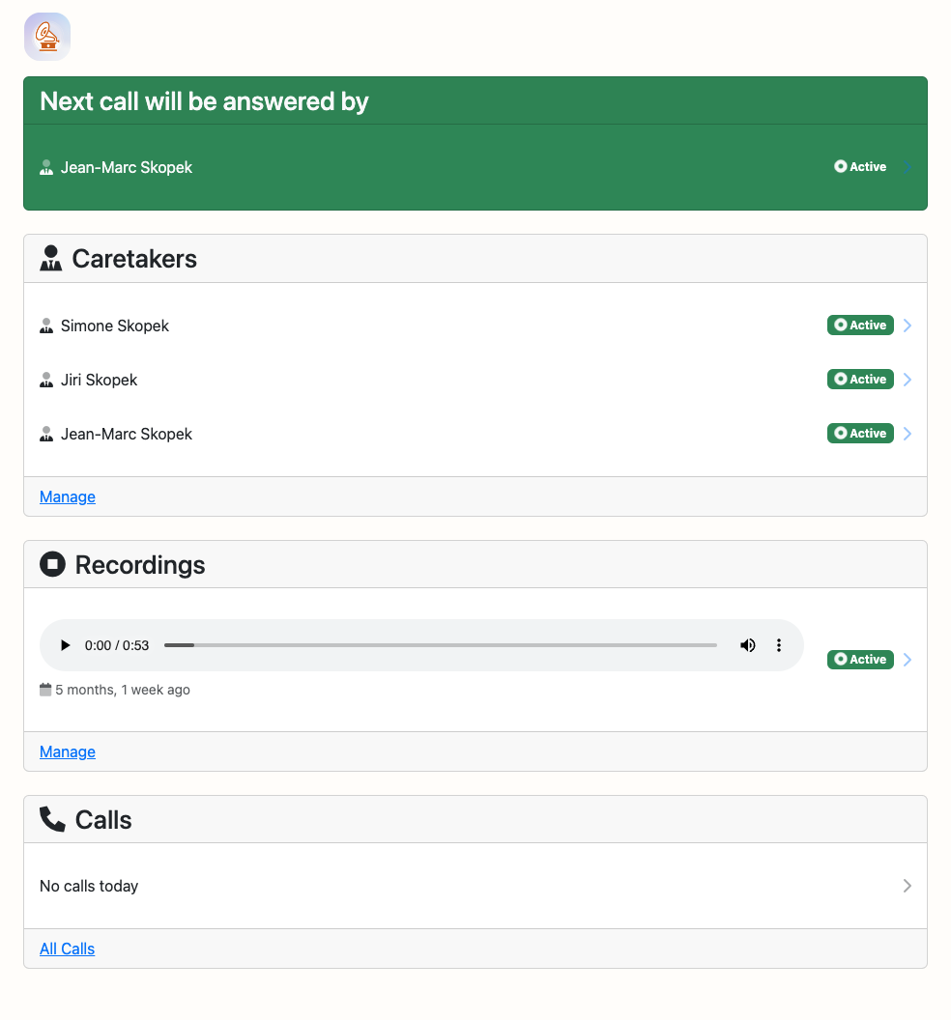Open the audio player's three-dots menu
This screenshot has width=951, height=1020.
pos(779,645)
